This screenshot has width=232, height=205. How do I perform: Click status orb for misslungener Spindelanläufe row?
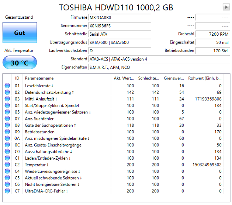[x=7, y=138]
